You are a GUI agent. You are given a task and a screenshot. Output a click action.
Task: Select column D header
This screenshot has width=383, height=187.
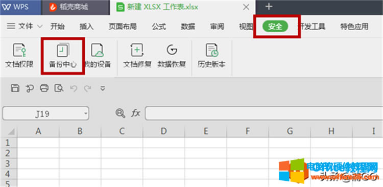(164, 131)
